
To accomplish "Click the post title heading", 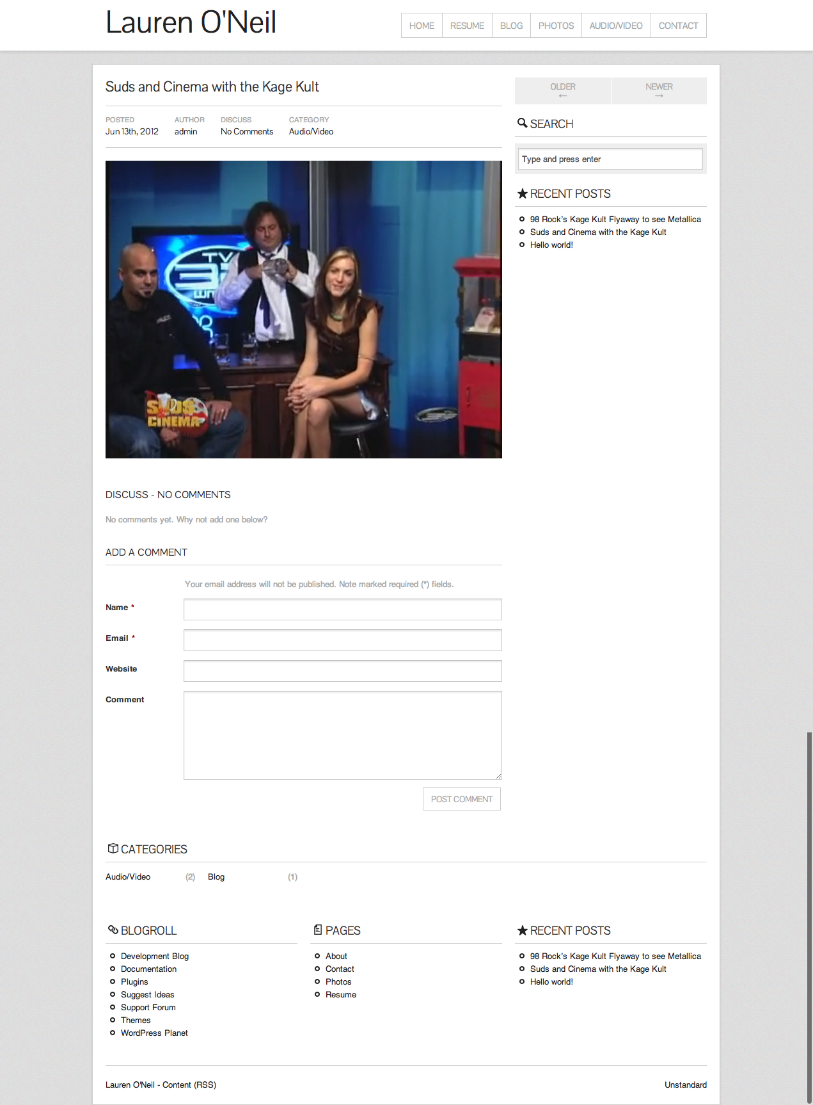I will [212, 86].
